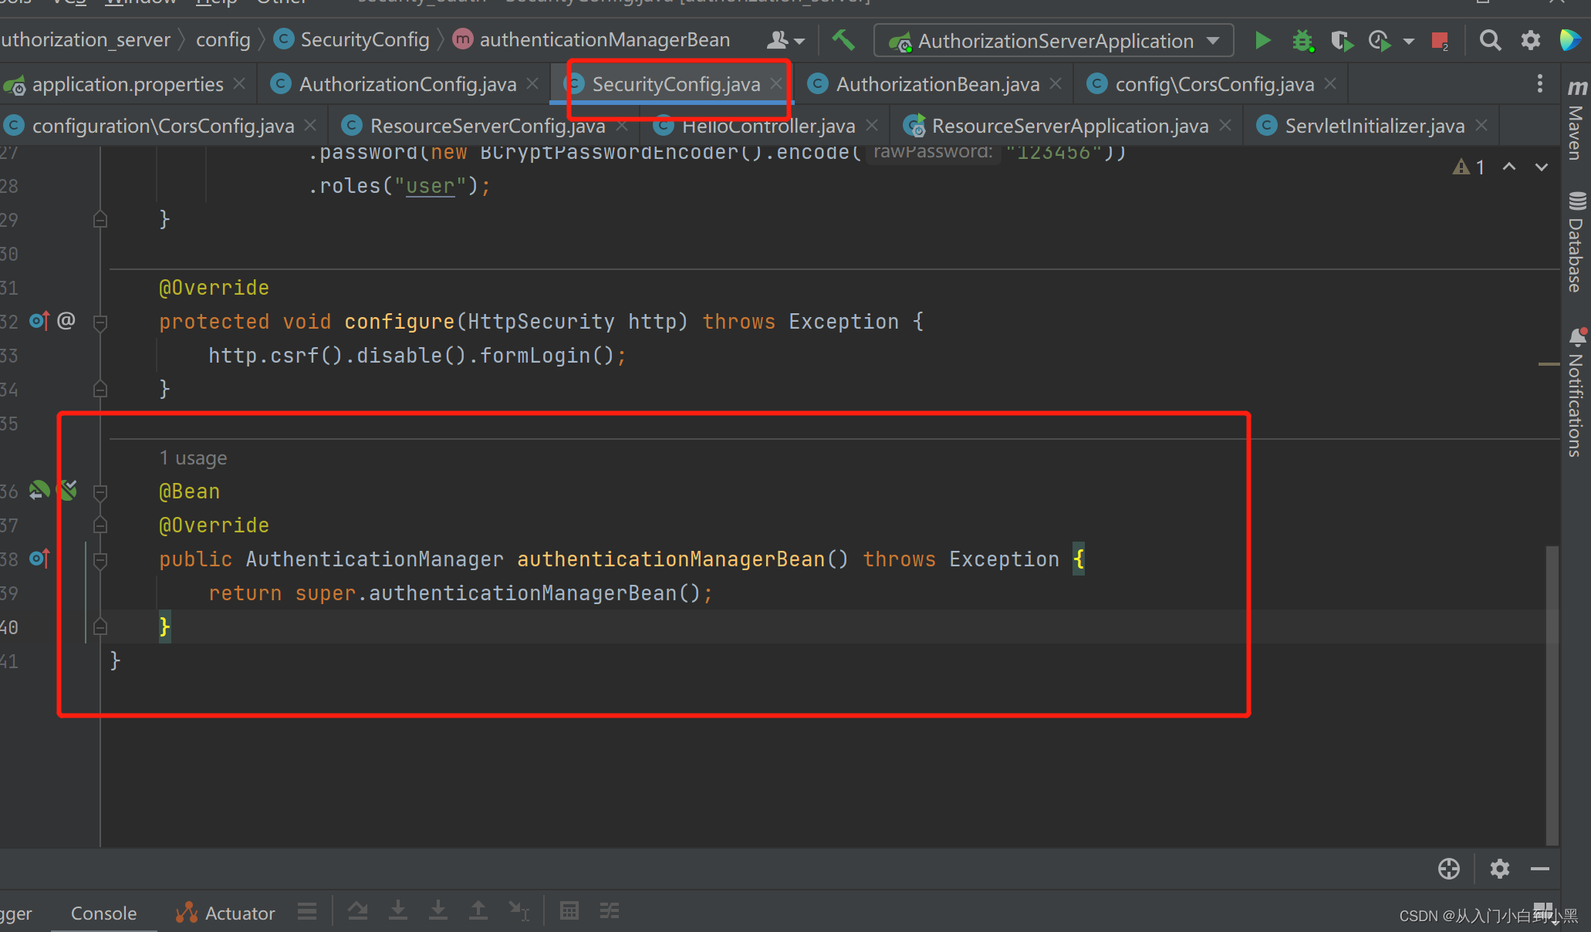The height and width of the screenshot is (932, 1591).
Task: Toggle fold end marker on line 40
Action: click(x=100, y=626)
